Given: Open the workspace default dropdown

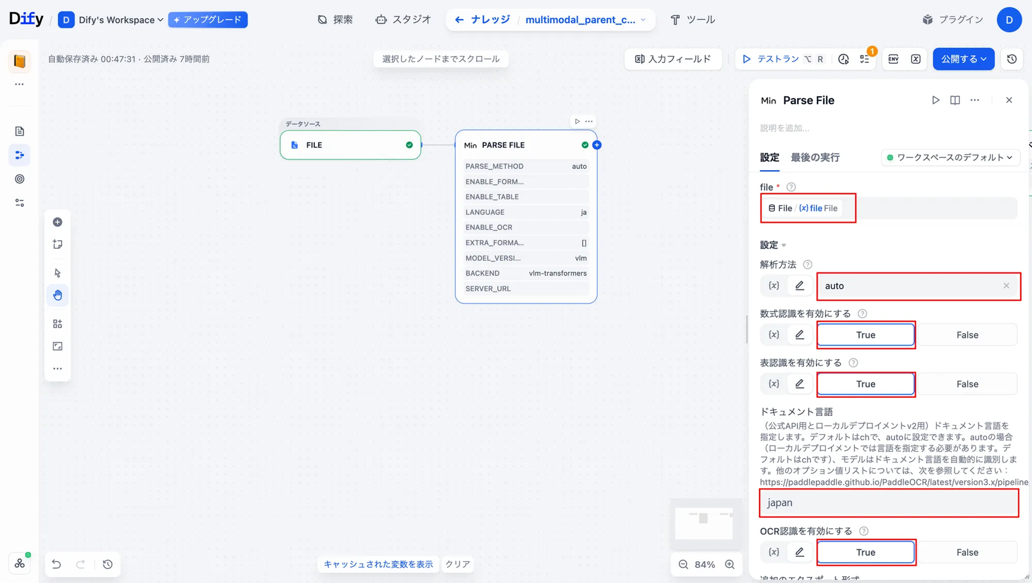Looking at the screenshot, I should point(950,157).
